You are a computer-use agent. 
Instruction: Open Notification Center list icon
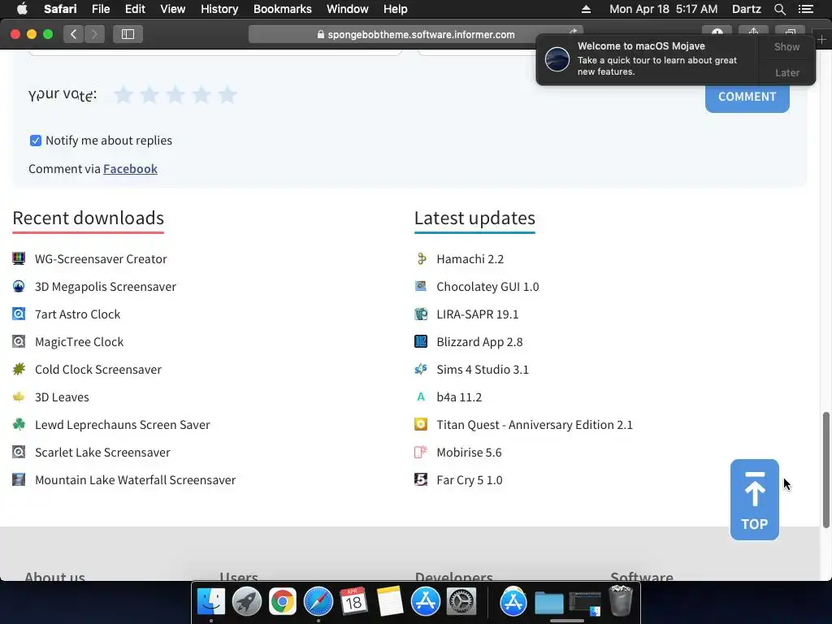click(x=805, y=9)
